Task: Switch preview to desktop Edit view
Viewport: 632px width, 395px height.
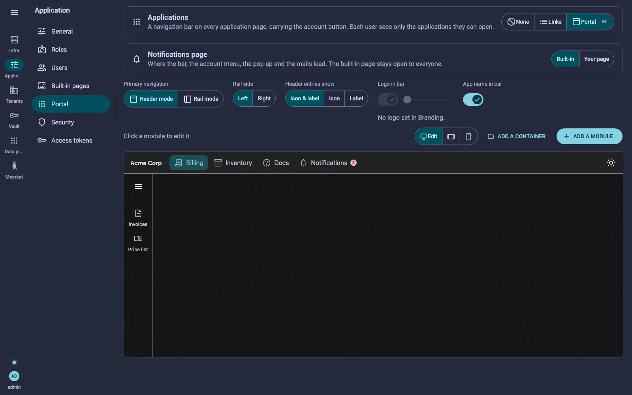Action: [429, 136]
